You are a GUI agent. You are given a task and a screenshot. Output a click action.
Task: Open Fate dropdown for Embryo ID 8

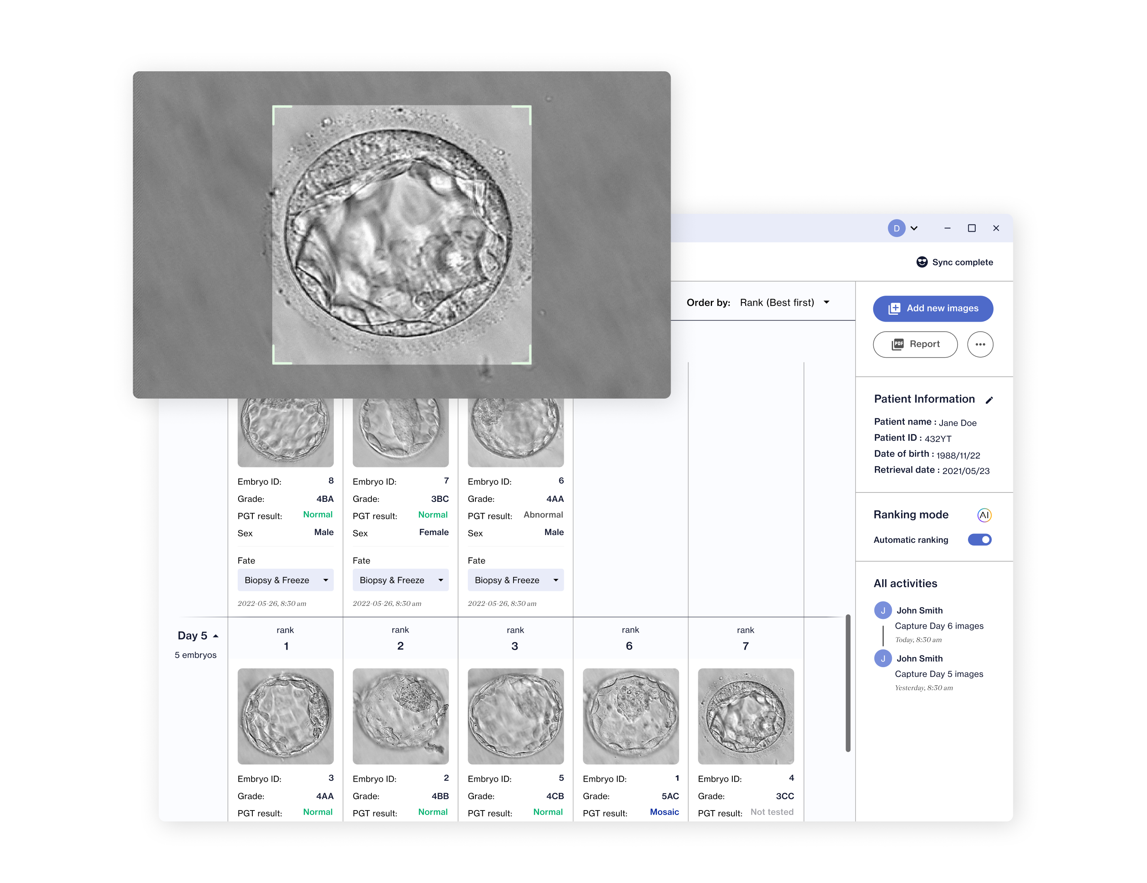(x=285, y=580)
